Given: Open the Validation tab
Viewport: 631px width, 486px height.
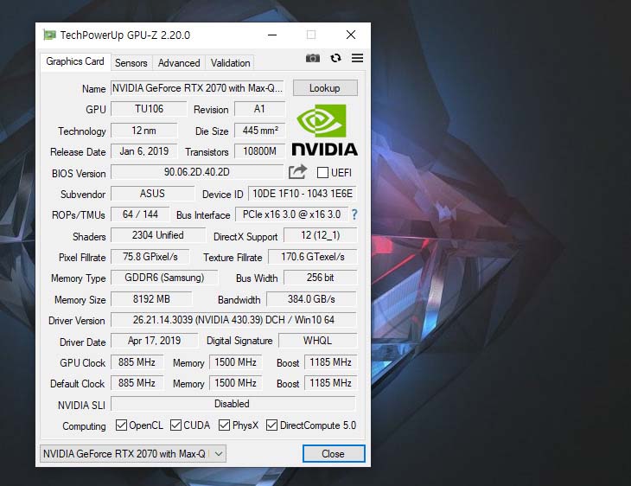Looking at the screenshot, I should (231, 63).
